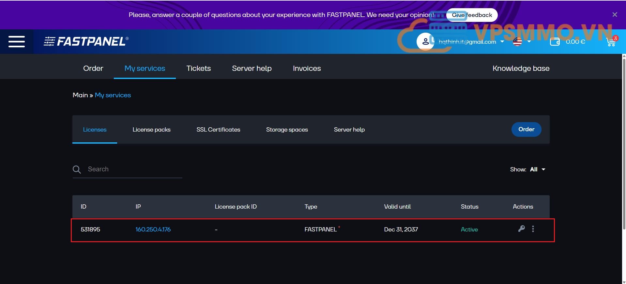Image resolution: width=626 pixels, height=284 pixels.
Task: Click the key icon for license 531895
Action: pyautogui.click(x=521, y=229)
